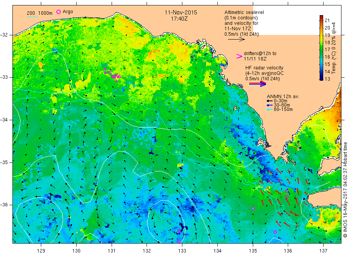Click the '-34' latitude axis label
This screenshot has width=350, height=256.
[4, 120]
